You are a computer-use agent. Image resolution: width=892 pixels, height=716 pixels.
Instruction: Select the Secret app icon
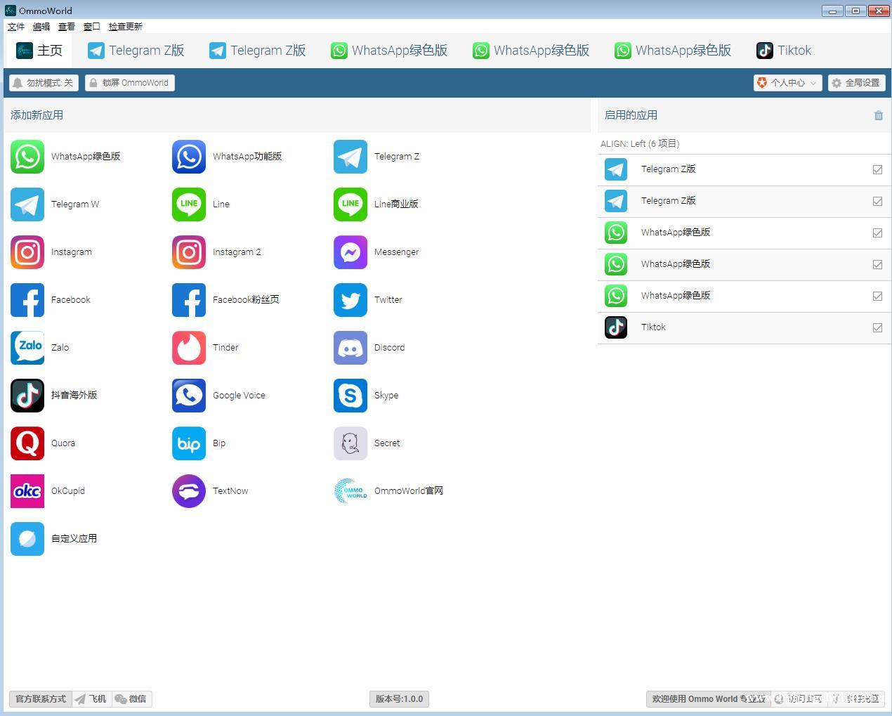point(350,443)
